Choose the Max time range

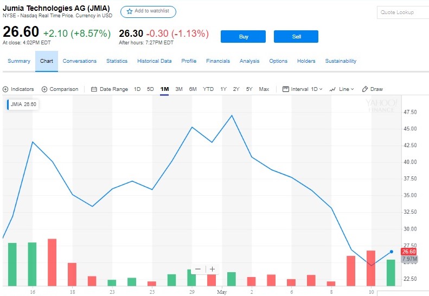click(264, 89)
